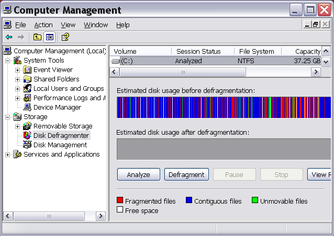
Task: Click the blue Contiguous files legend swatch
Action: [x=189, y=200]
